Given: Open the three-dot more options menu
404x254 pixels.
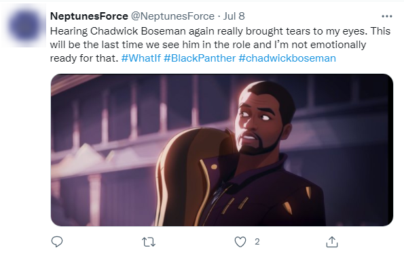Looking at the screenshot, I should 387,16.
